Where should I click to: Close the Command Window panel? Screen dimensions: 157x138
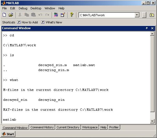tap(152, 28)
